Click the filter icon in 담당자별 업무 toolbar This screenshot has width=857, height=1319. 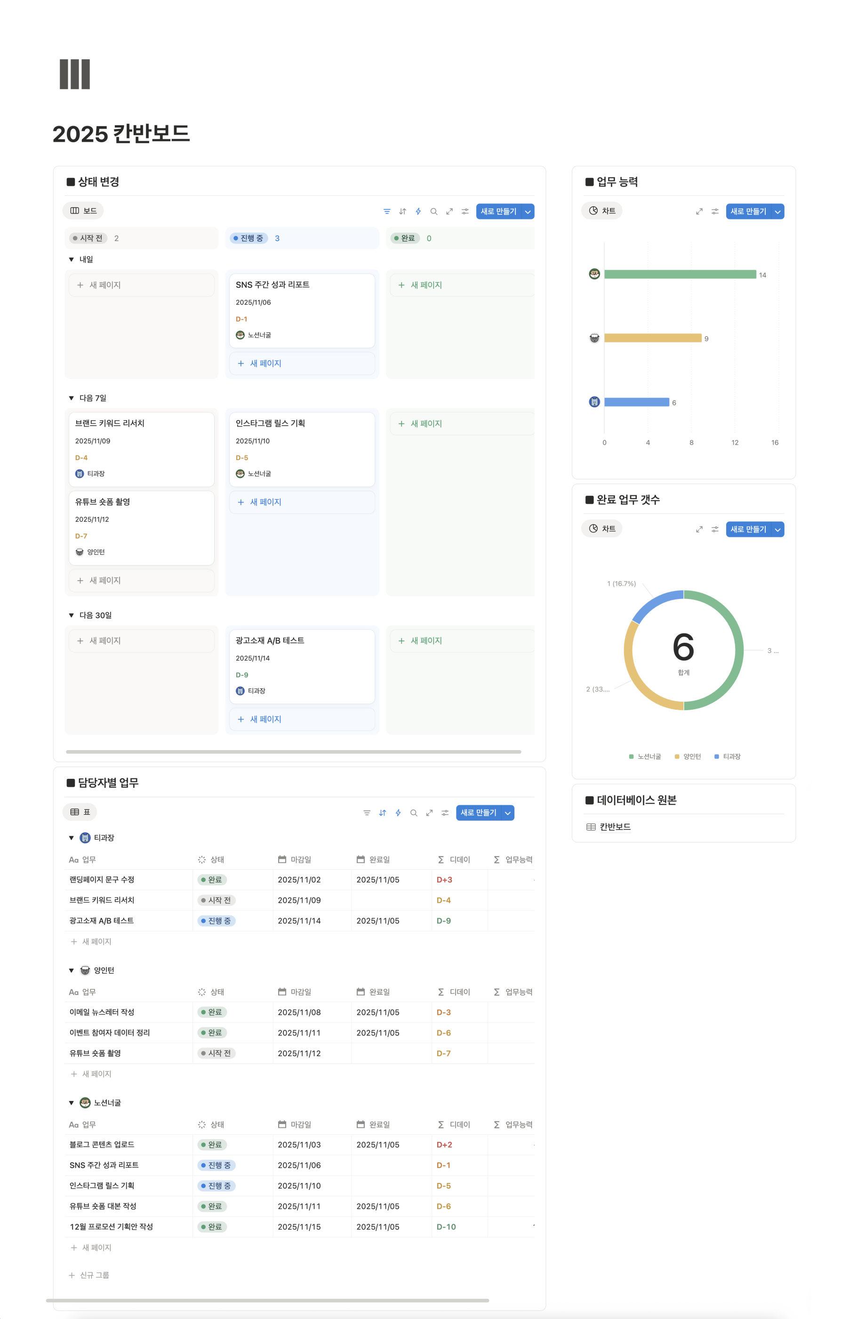(367, 812)
